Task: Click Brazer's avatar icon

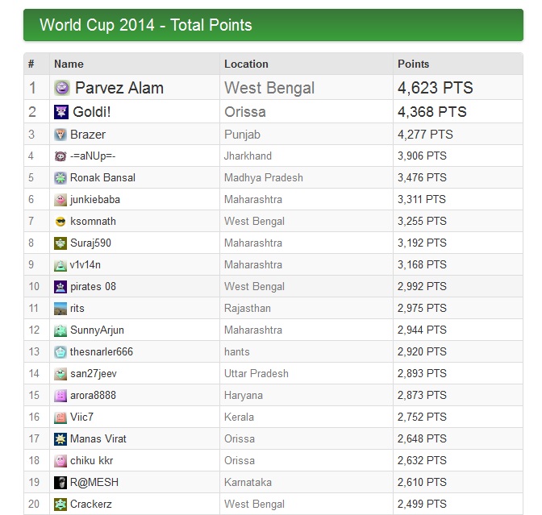Action: [x=60, y=135]
